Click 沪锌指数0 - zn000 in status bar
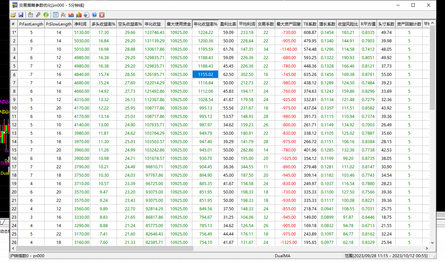 tap(27, 256)
